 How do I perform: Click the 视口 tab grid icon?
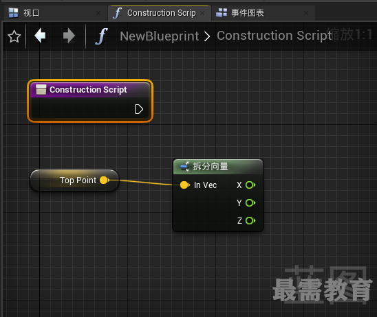coord(13,13)
